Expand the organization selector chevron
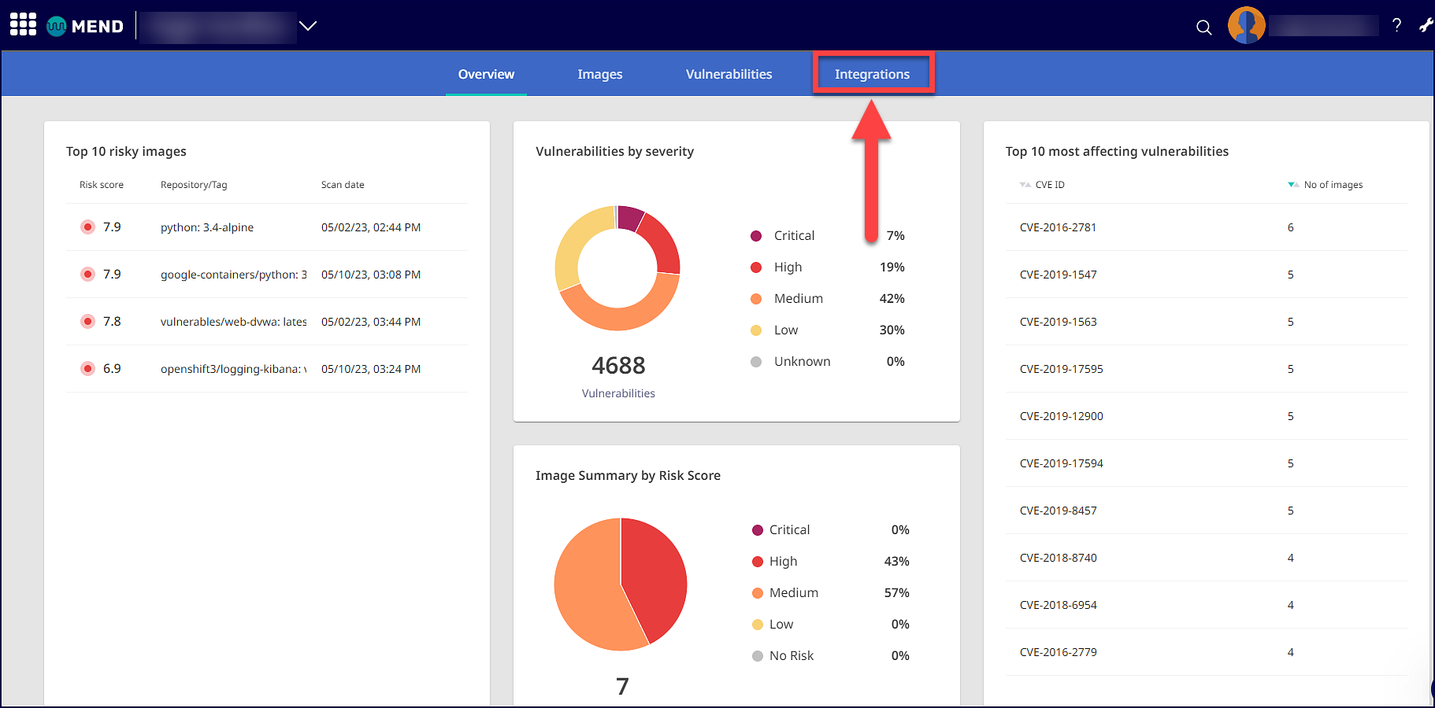This screenshot has height=708, width=1435. click(x=308, y=26)
